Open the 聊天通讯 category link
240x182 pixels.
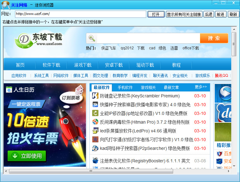(160, 76)
